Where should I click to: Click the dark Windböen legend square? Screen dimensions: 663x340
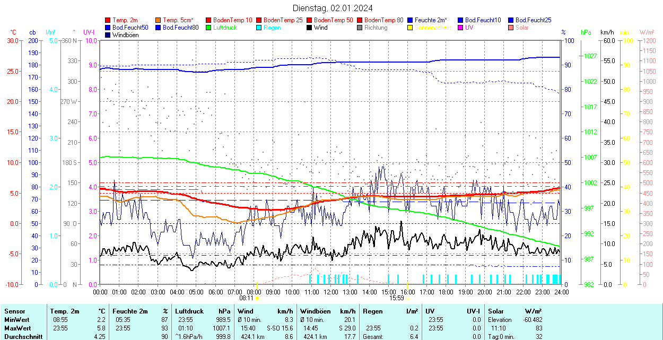[108, 35]
